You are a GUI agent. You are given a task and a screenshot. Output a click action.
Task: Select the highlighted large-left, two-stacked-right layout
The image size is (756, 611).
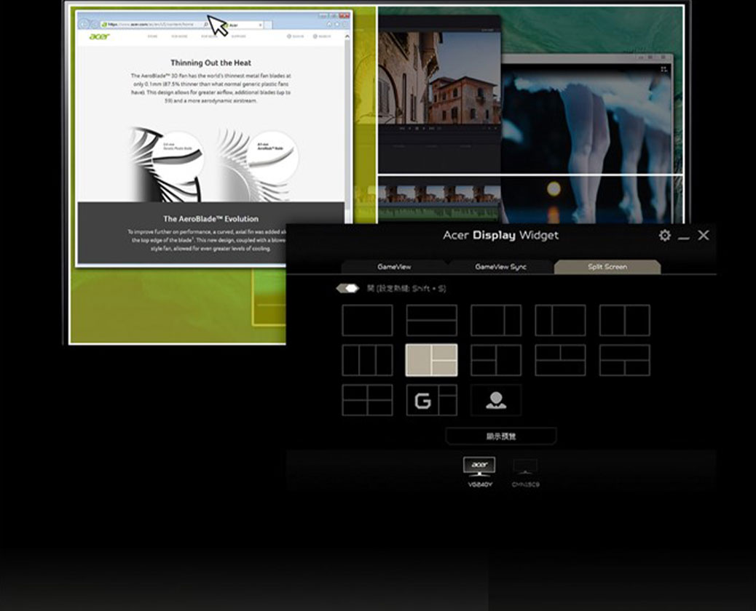431,360
